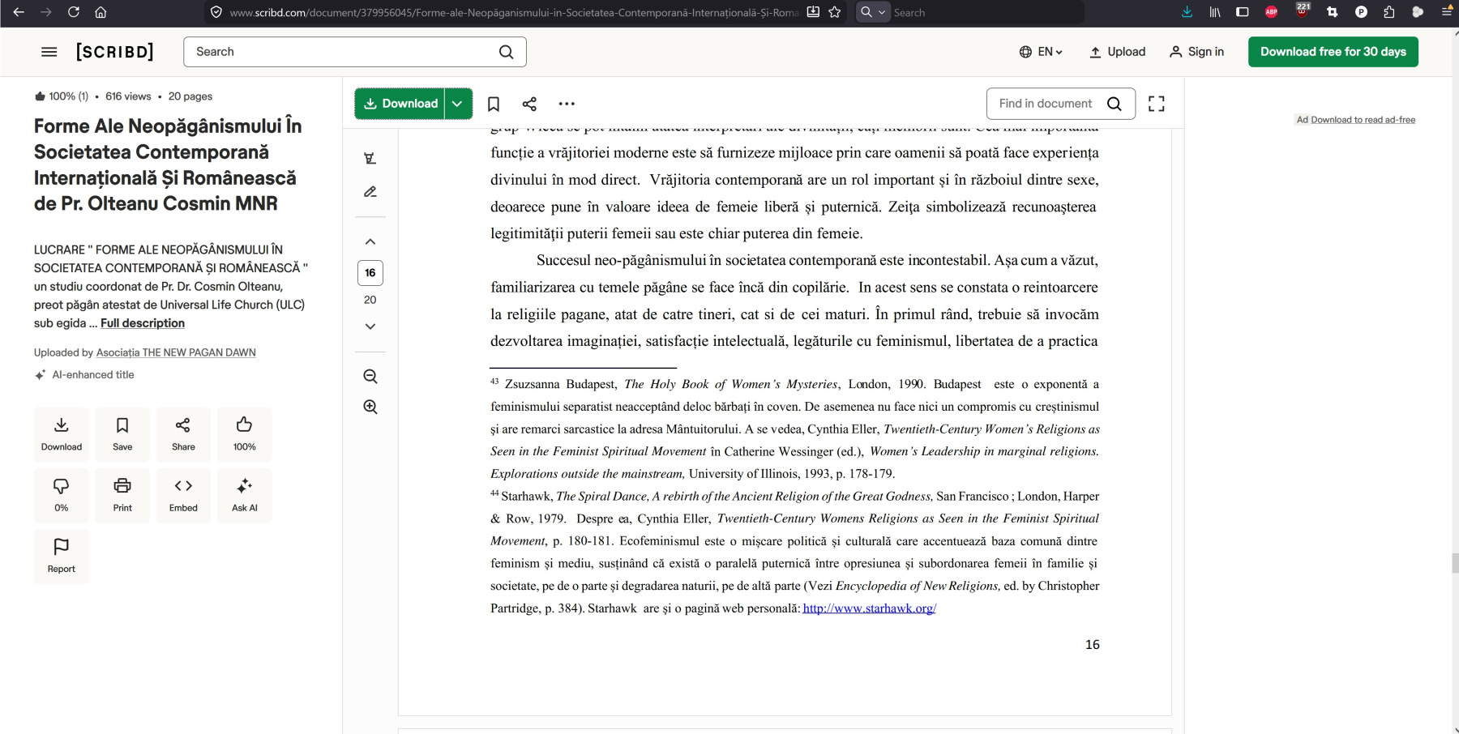Open the Full description link

tap(143, 323)
